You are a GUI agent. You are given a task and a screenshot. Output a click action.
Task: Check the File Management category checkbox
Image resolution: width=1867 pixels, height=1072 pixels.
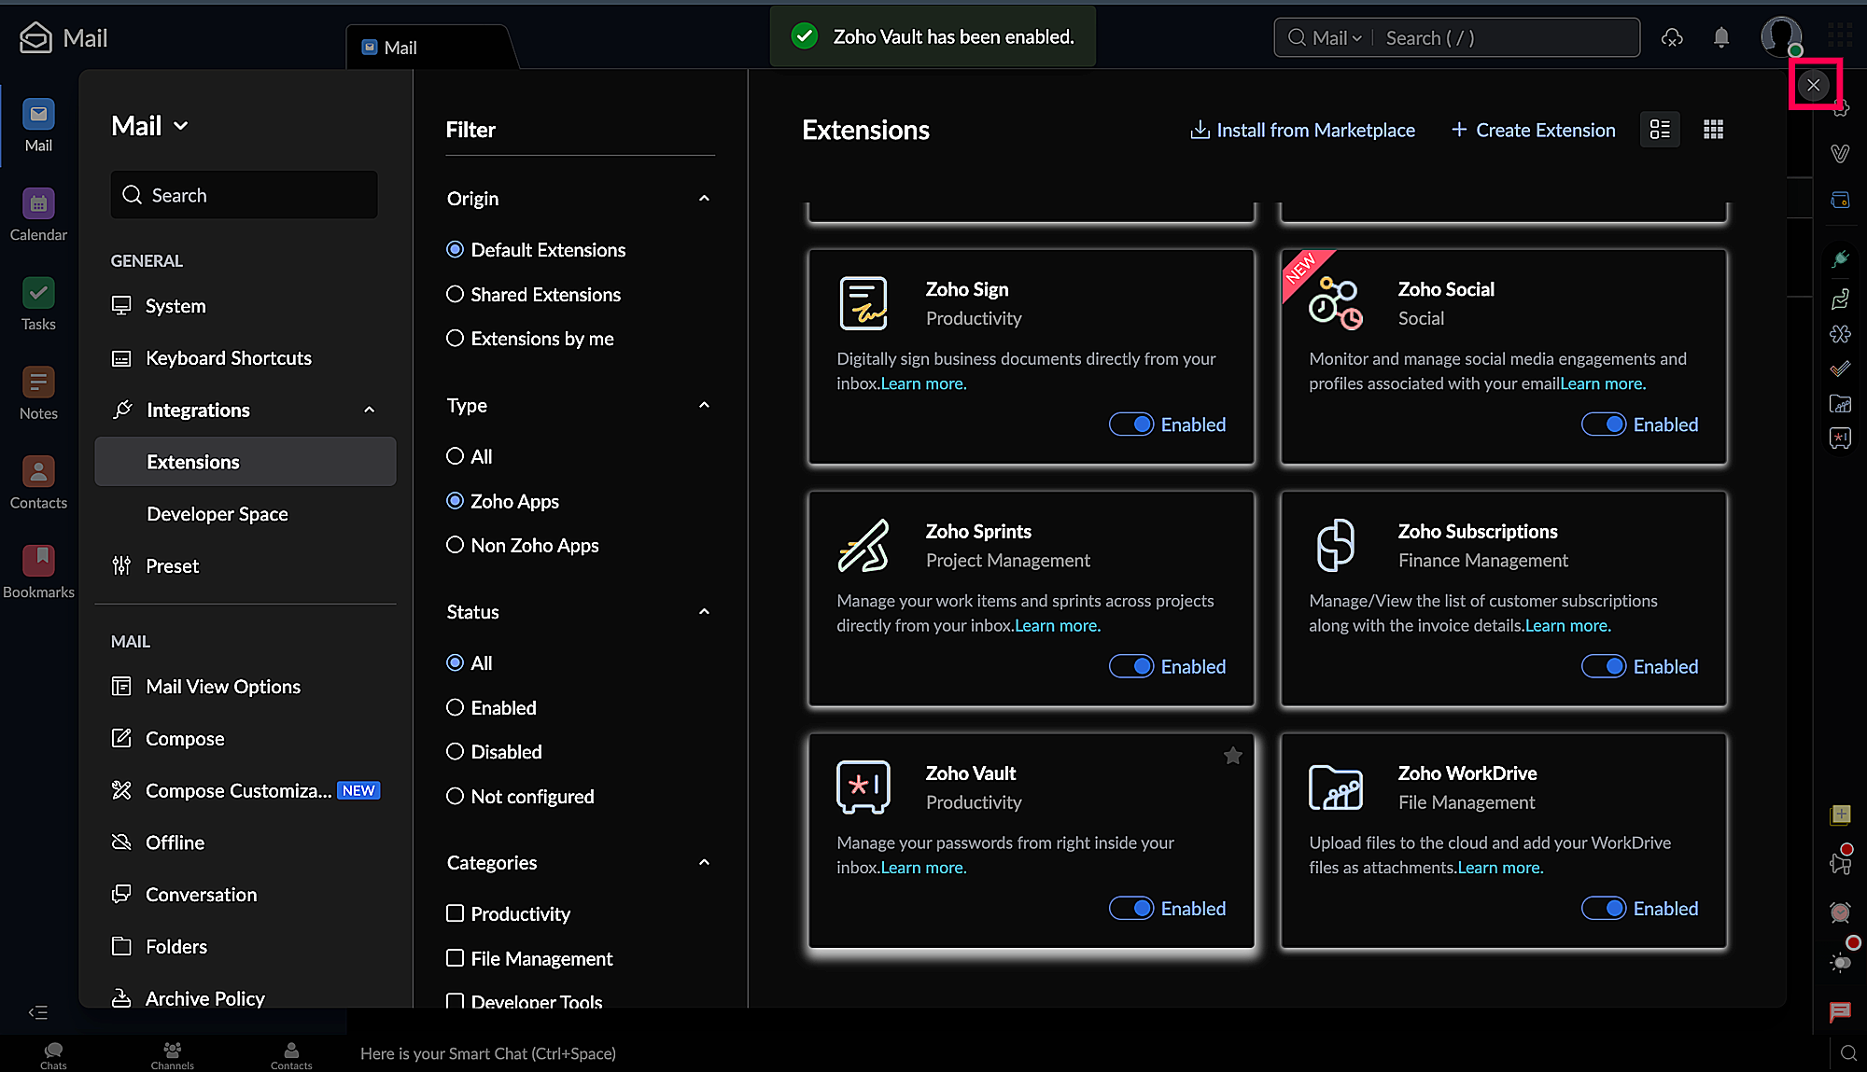pos(455,958)
